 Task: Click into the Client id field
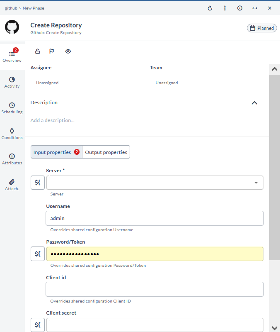click(x=154, y=289)
